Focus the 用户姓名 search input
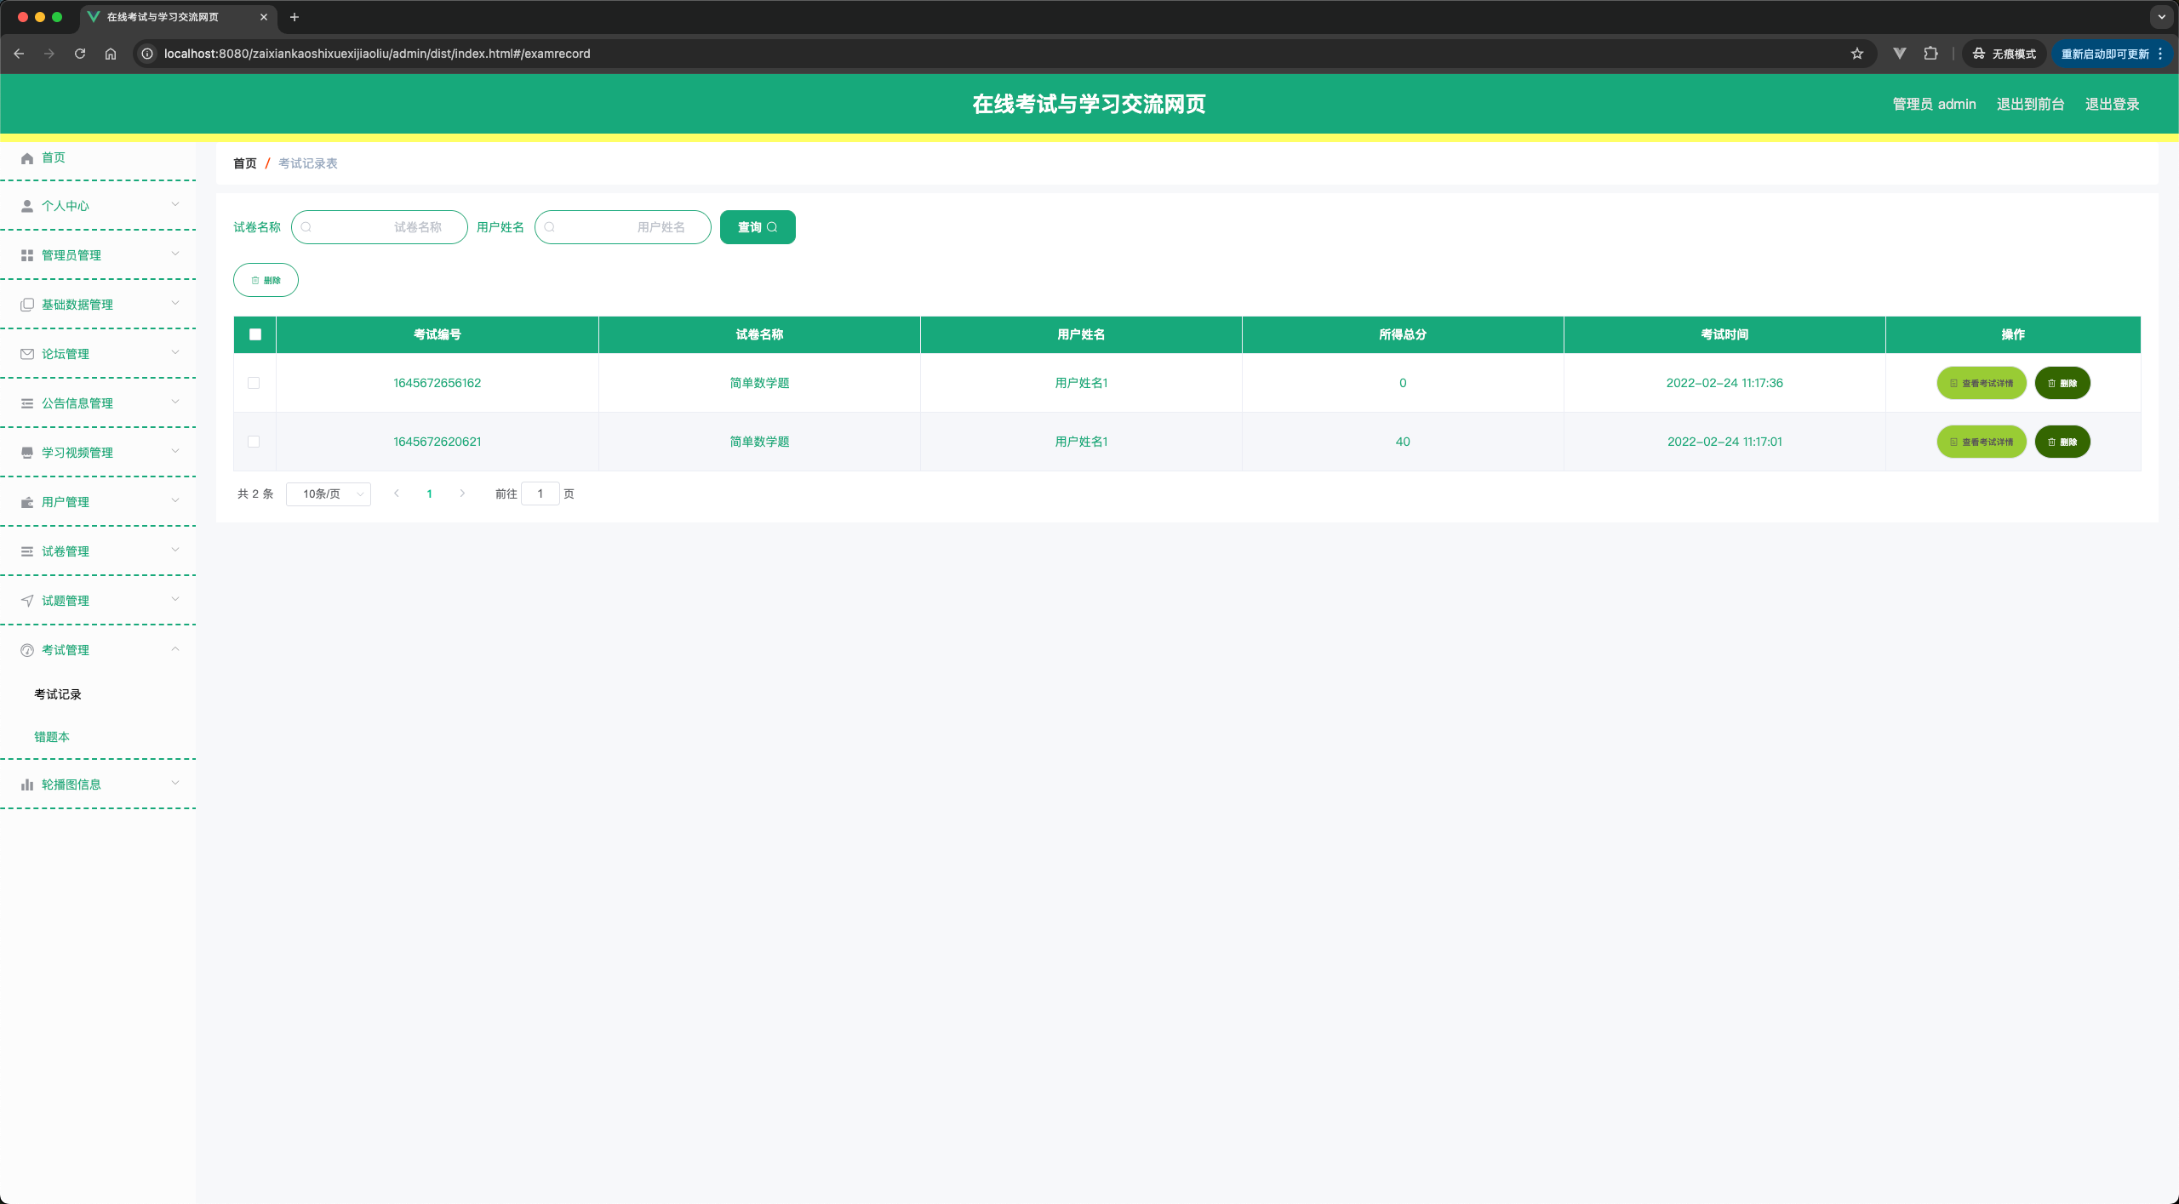 tap(623, 227)
